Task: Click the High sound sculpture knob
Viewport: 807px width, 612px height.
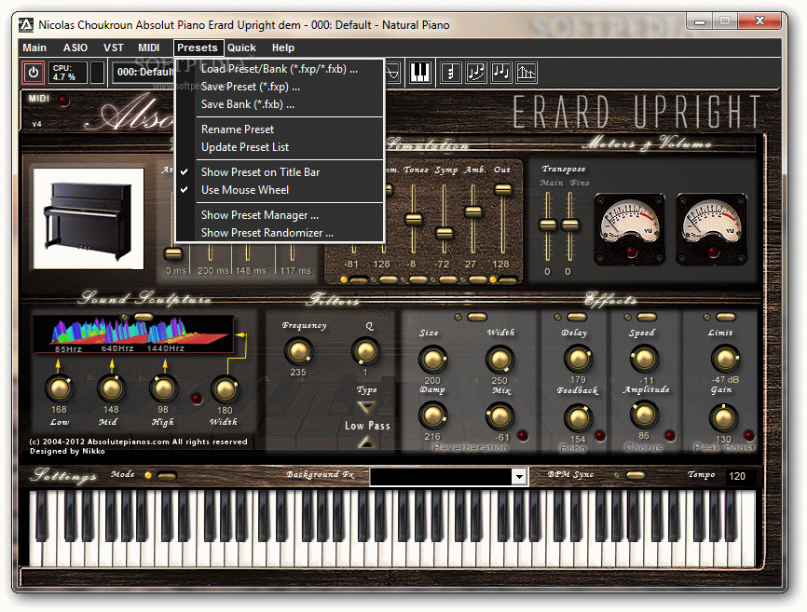Action: click(x=163, y=388)
